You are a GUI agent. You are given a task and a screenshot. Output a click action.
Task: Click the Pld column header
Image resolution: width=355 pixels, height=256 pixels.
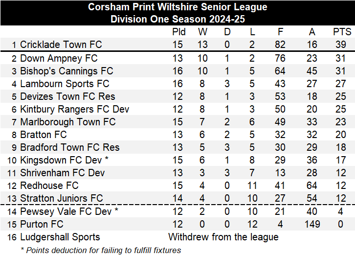tap(179, 32)
